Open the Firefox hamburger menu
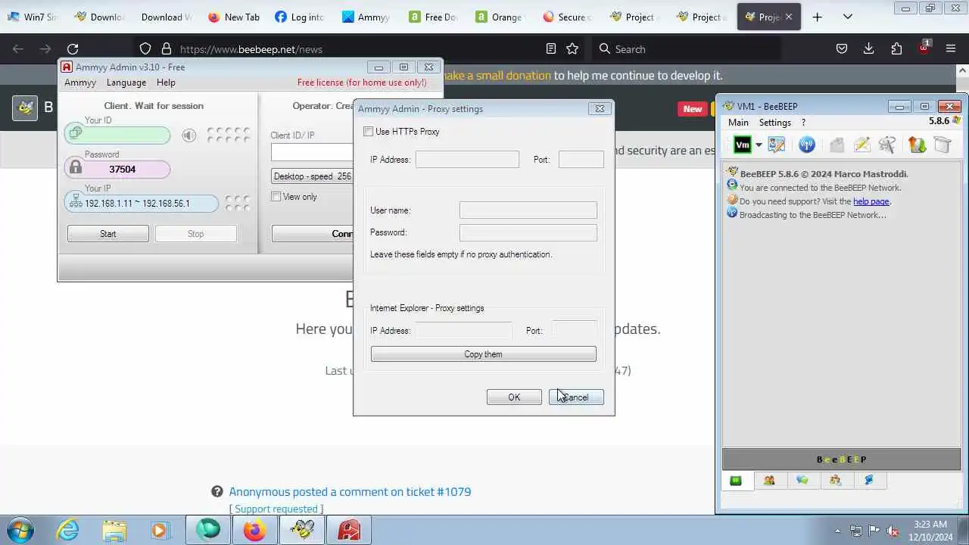The width and height of the screenshot is (969, 545). coord(951,49)
